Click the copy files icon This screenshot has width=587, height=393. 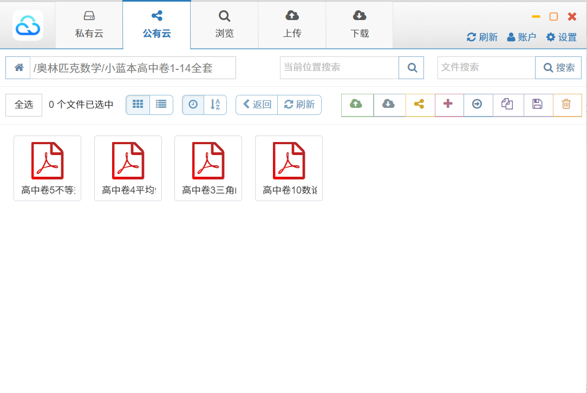point(507,105)
